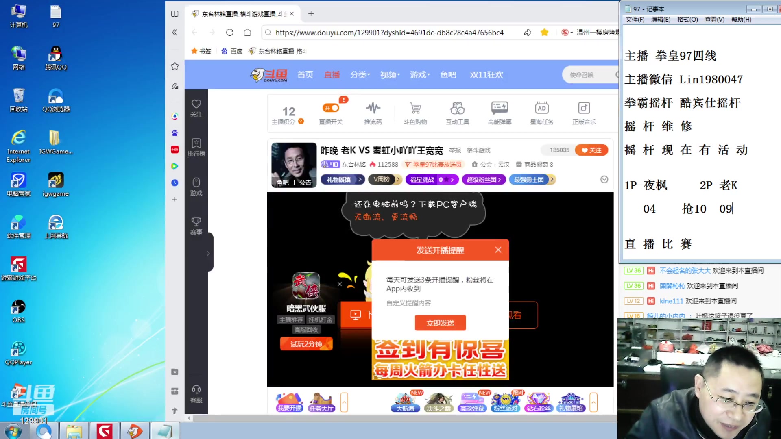Viewport: 781px width, 439px height.
Task: Open the 最强勇士团 badge
Action: (532, 180)
